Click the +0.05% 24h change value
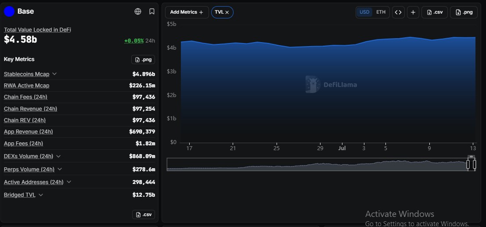The width and height of the screenshot is (486, 227). (x=134, y=41)
